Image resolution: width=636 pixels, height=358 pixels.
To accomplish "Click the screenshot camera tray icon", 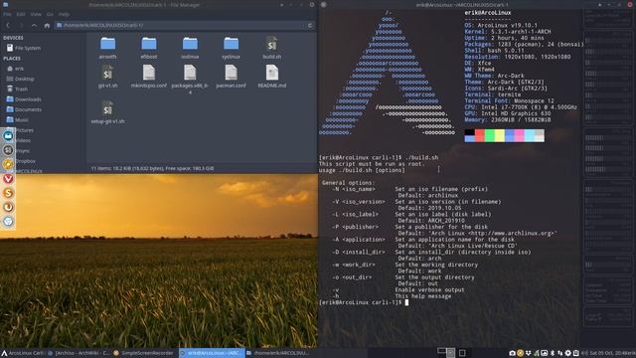I will click(x=513, y=353).
